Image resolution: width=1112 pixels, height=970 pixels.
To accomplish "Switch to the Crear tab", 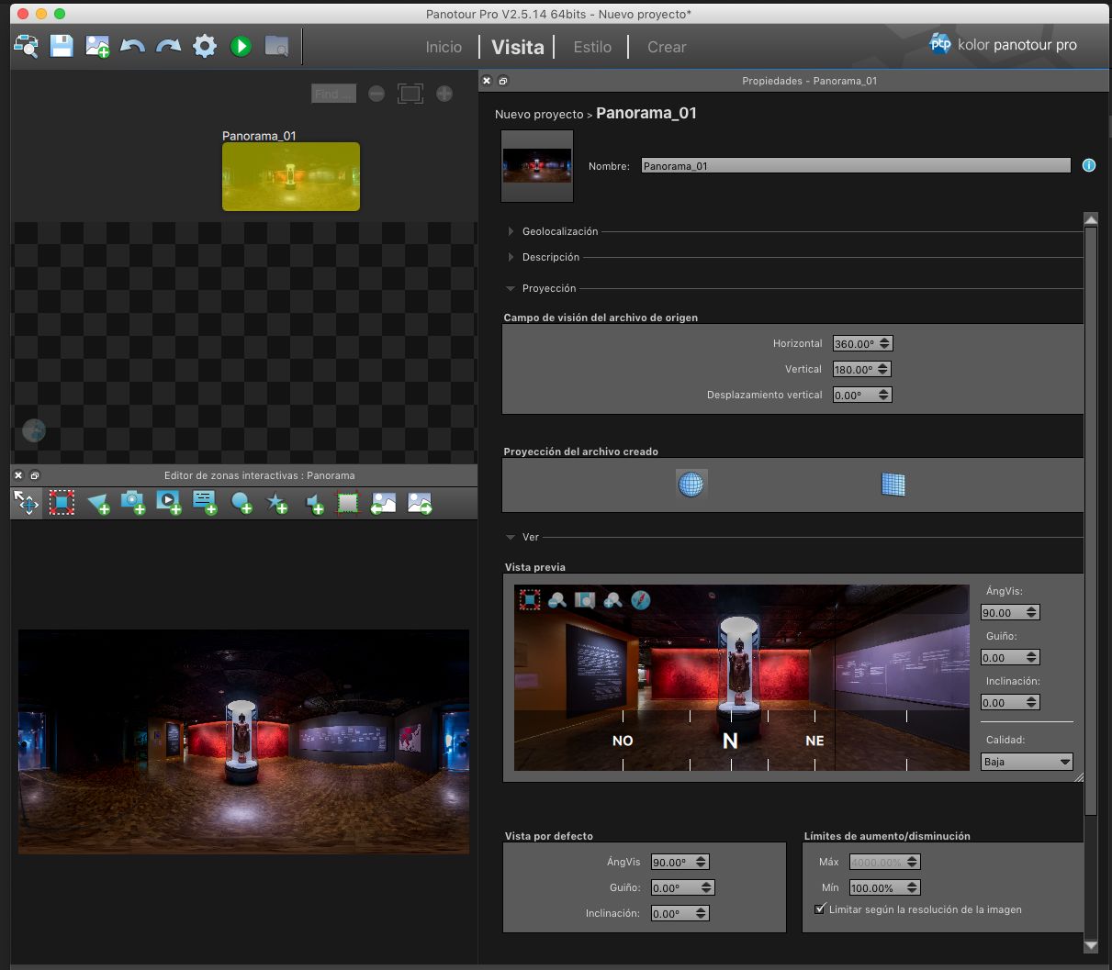I will 667,47.
